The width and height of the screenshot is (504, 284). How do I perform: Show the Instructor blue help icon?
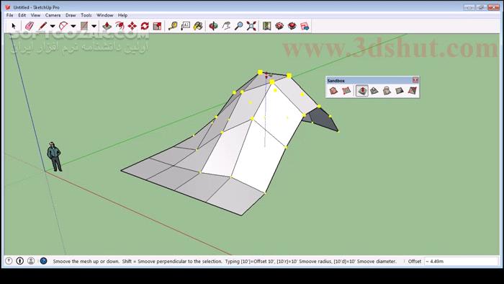point(43,261)
